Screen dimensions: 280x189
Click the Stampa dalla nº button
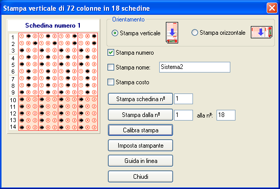[140, 115]
